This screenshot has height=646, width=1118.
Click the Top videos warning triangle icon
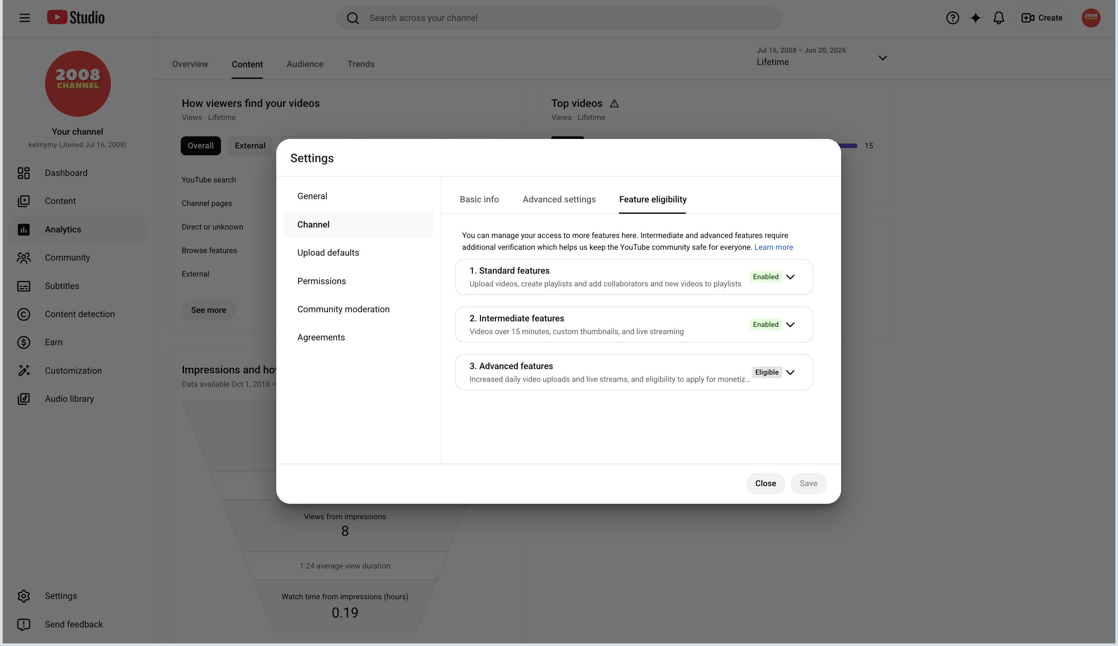[x=614, y=103]
